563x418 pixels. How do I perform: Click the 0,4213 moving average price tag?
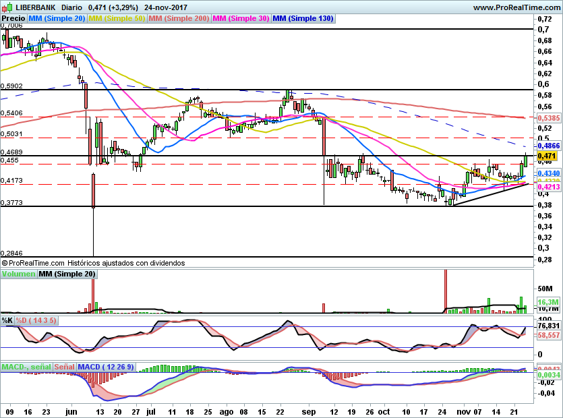click(x=549, y=187)
